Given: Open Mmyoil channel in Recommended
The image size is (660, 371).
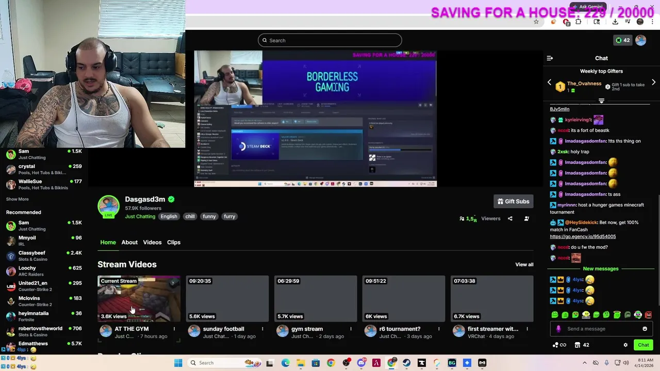Looking at the screenshot, I should [44, 241].
